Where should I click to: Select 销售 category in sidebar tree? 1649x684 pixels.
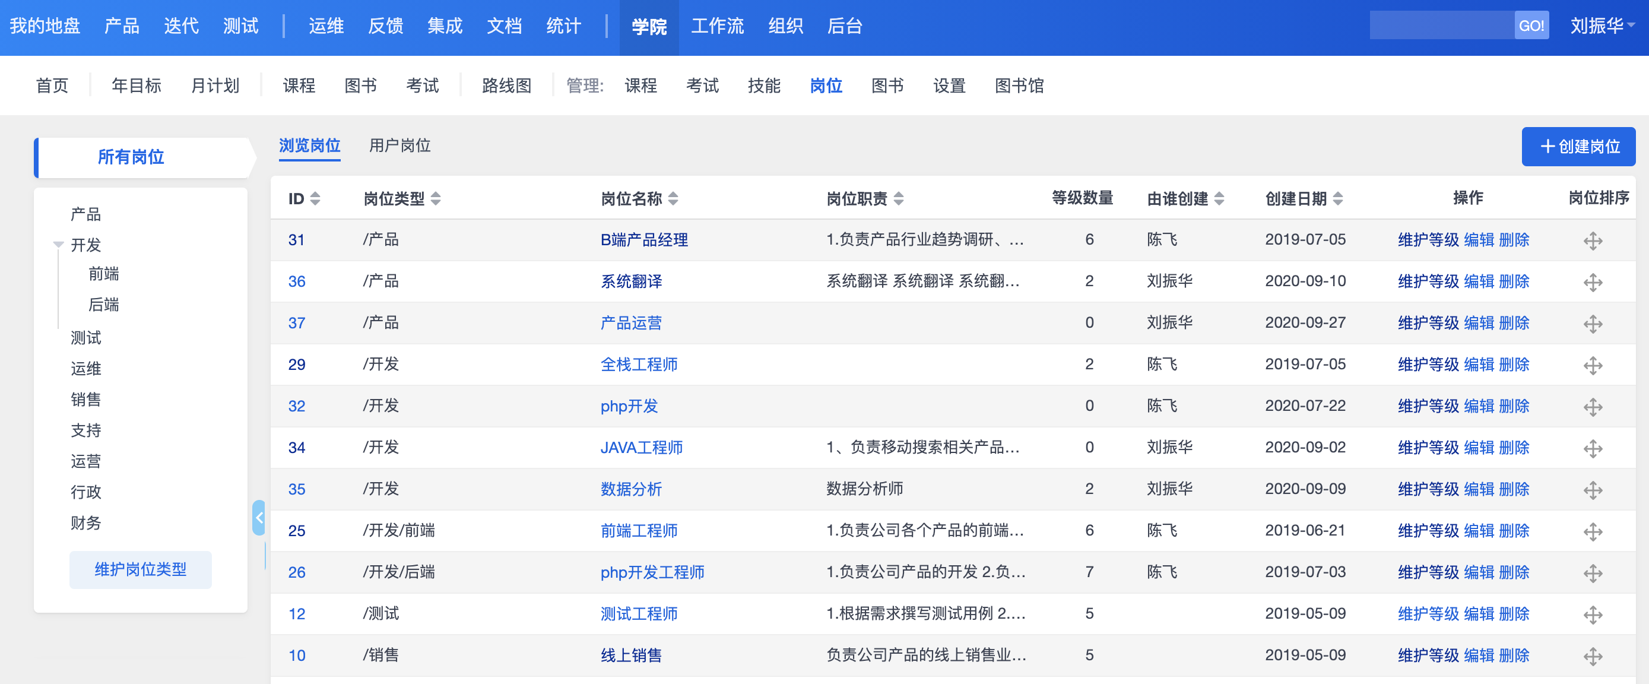pos(86,399)
